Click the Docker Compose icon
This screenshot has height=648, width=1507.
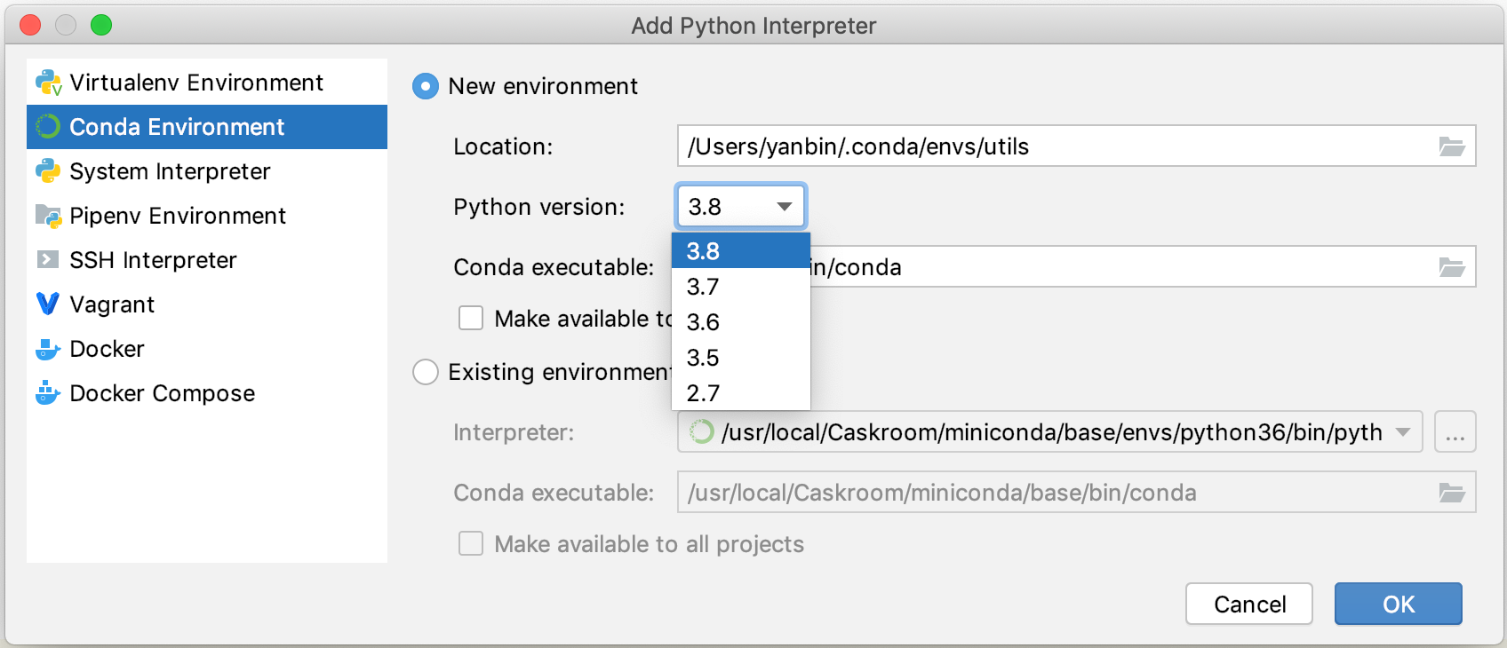pos(48,393)
